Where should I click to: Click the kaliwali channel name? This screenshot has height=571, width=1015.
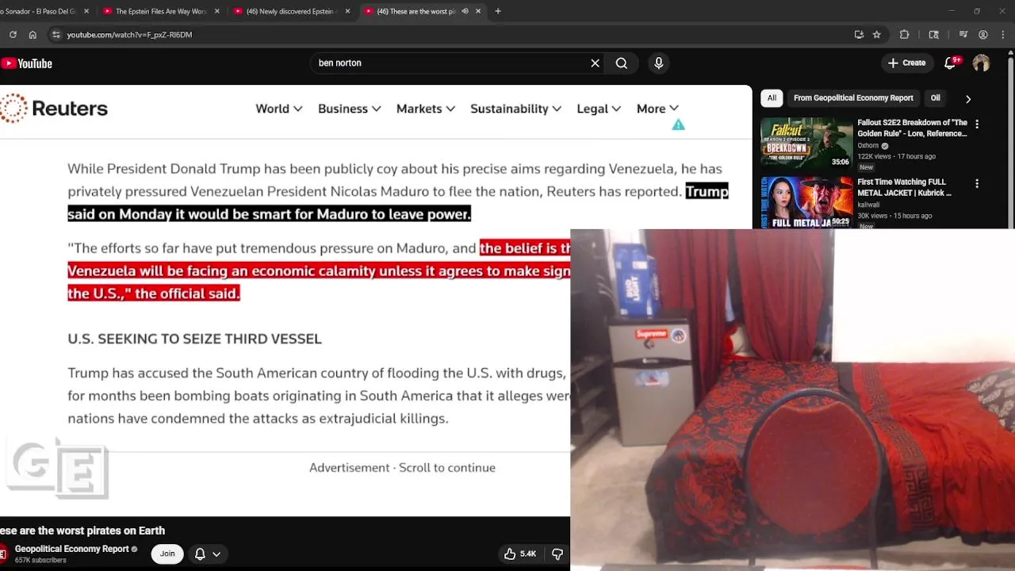click(868, 205)
